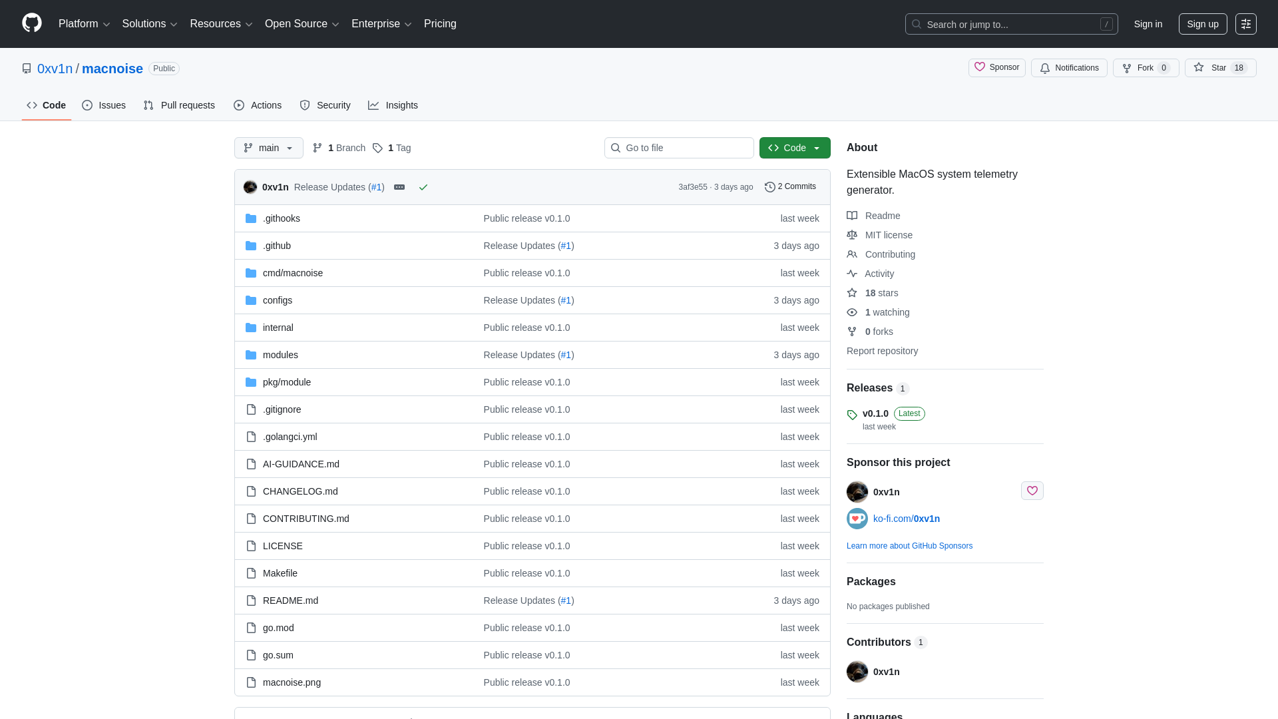The image size is (1278, 719).
Task: Open the v0.1.0 release tag icon
Action: pyautogui.click(x=852, y=415)
